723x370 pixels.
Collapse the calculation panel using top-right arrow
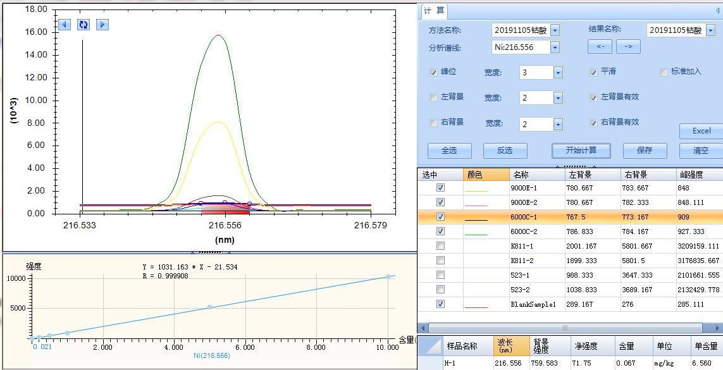[x=717, y=11]
